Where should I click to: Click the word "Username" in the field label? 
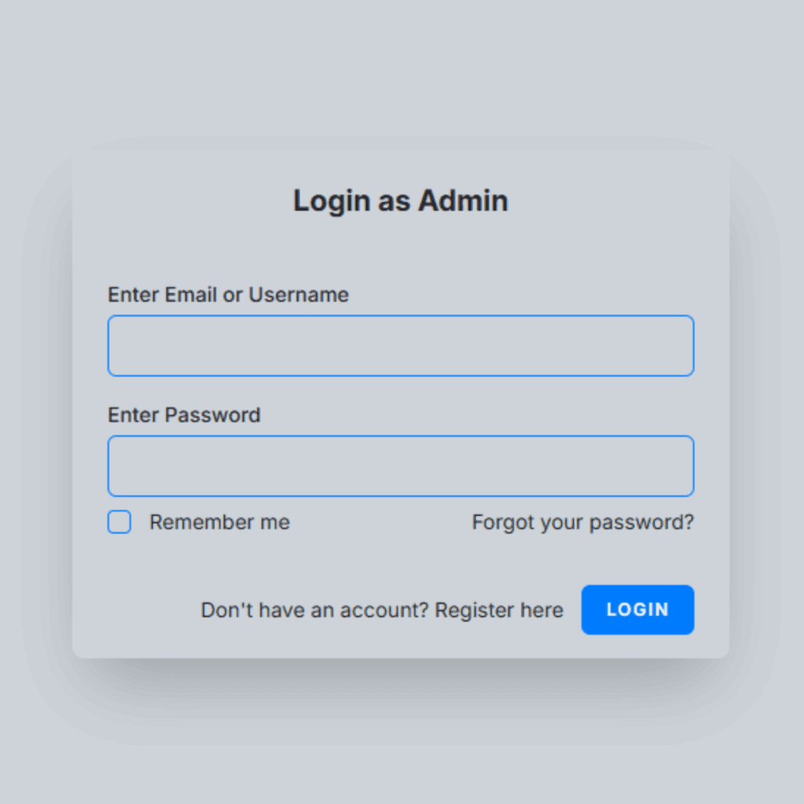tap(298, 294)
